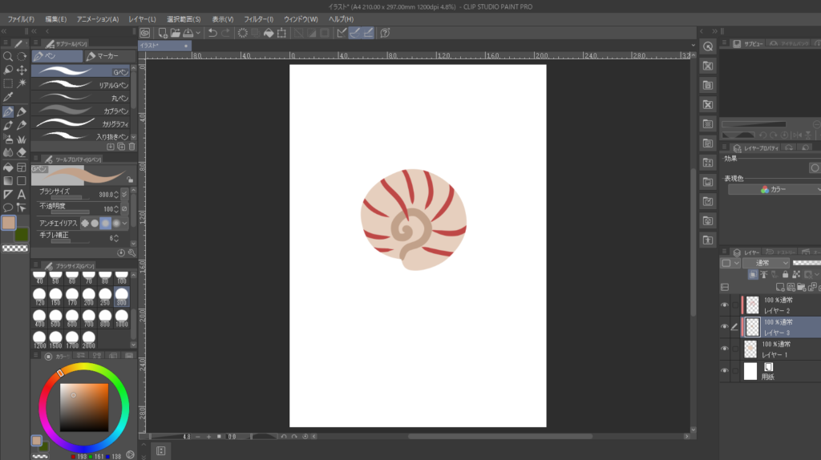The height and width of the screenshot is (460, 821).
Task: Toggle visibility of レイヤー 1
Action: [x=725, y=349]
